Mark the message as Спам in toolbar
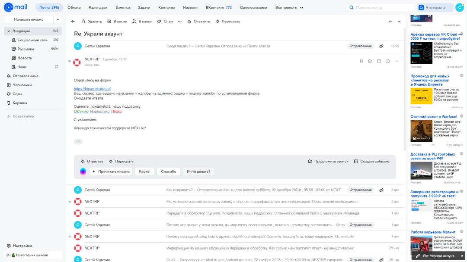Viewport: 467px width, 262px height. [x=165, y=22]
